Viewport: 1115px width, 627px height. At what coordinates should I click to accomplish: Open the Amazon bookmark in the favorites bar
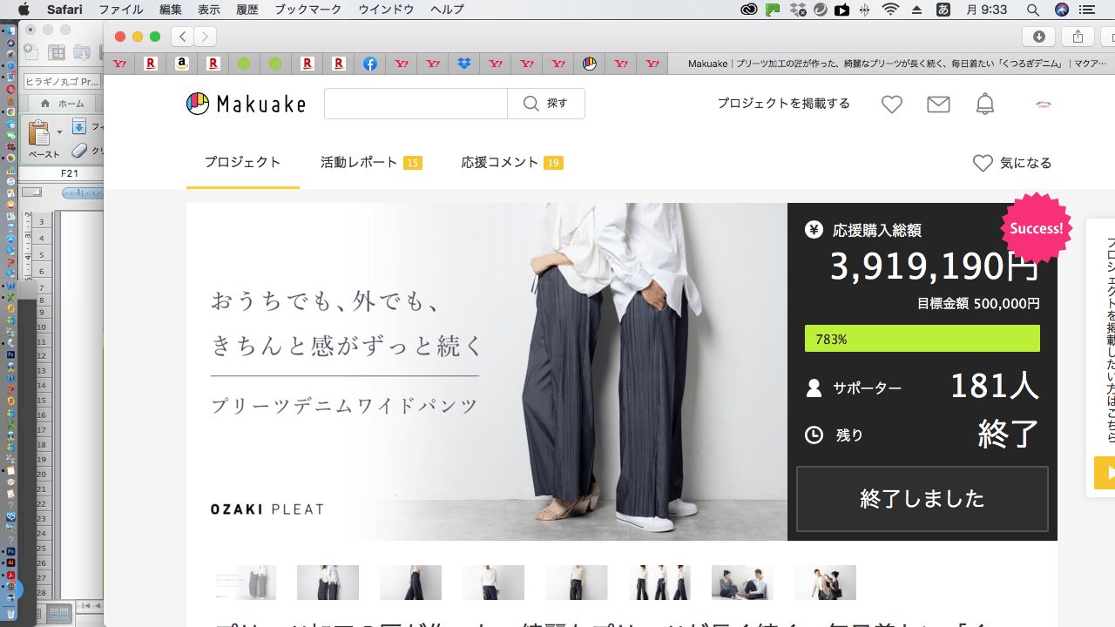tap(182, 63)
